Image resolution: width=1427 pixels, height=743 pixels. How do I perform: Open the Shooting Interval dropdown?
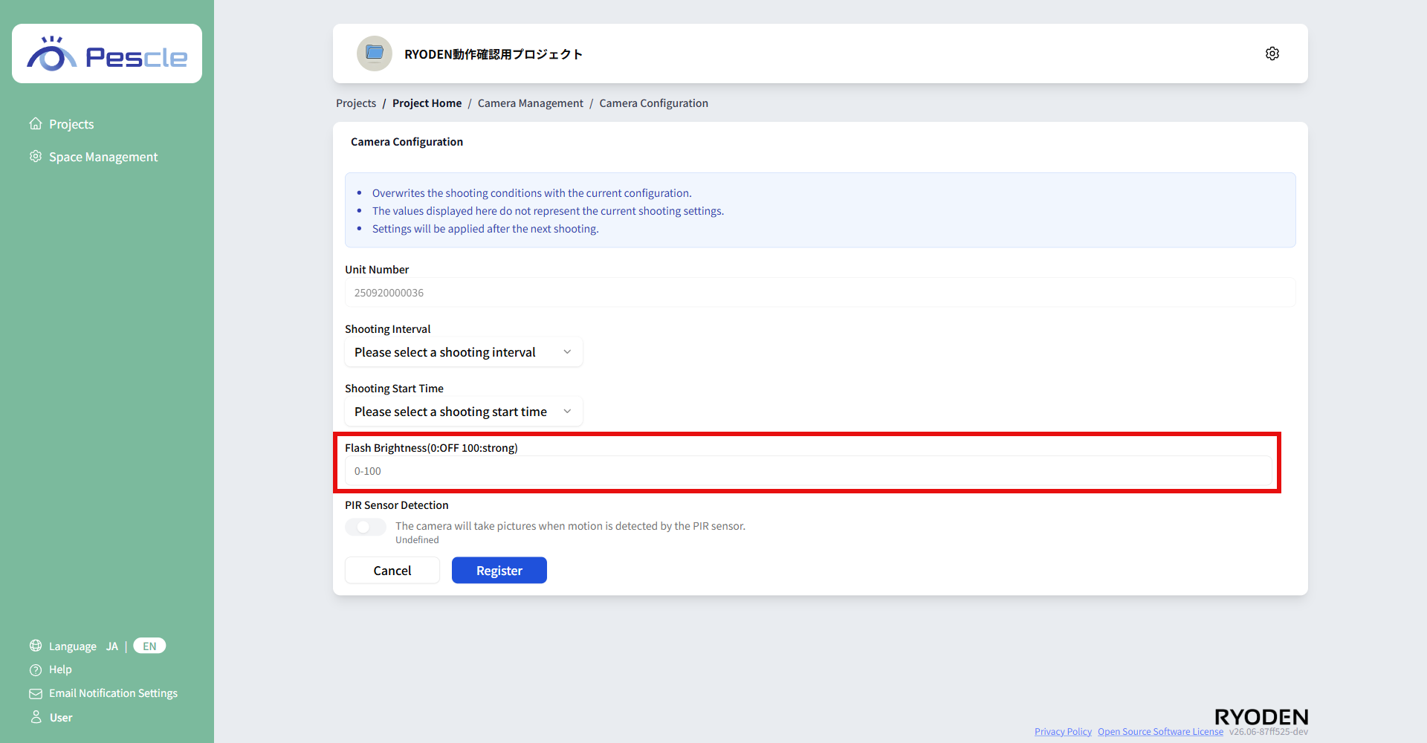tap(464, 352)
